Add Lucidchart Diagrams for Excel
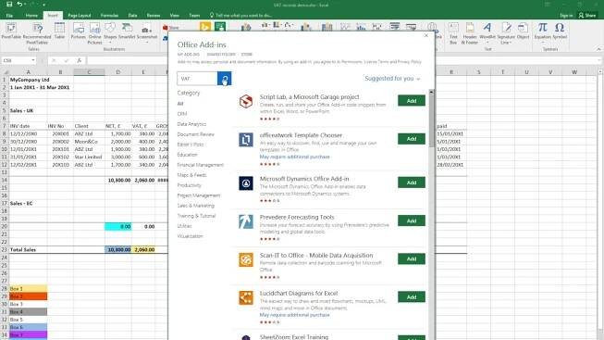The height and width of the screenshot is (340, 604). (412, 297)
